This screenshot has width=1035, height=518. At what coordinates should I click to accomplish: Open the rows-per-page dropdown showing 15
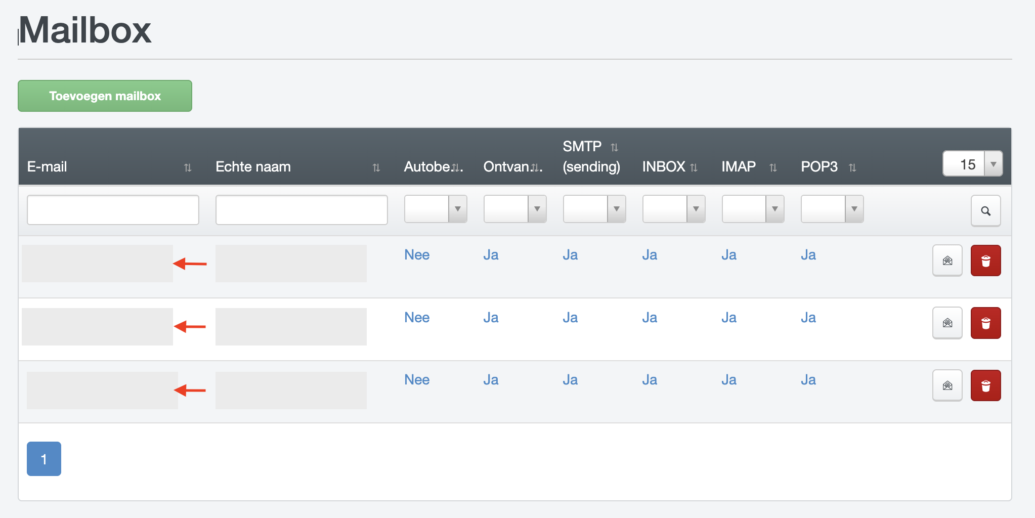point(972,164)
